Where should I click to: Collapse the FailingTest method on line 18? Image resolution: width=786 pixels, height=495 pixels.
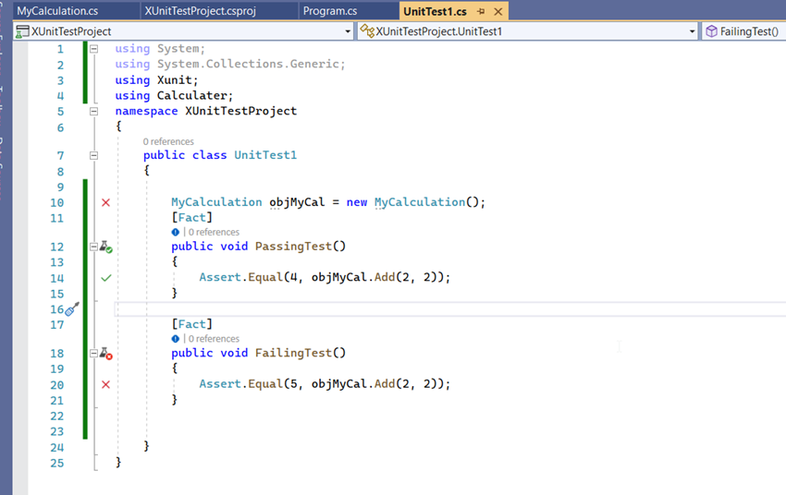[93, 354]
